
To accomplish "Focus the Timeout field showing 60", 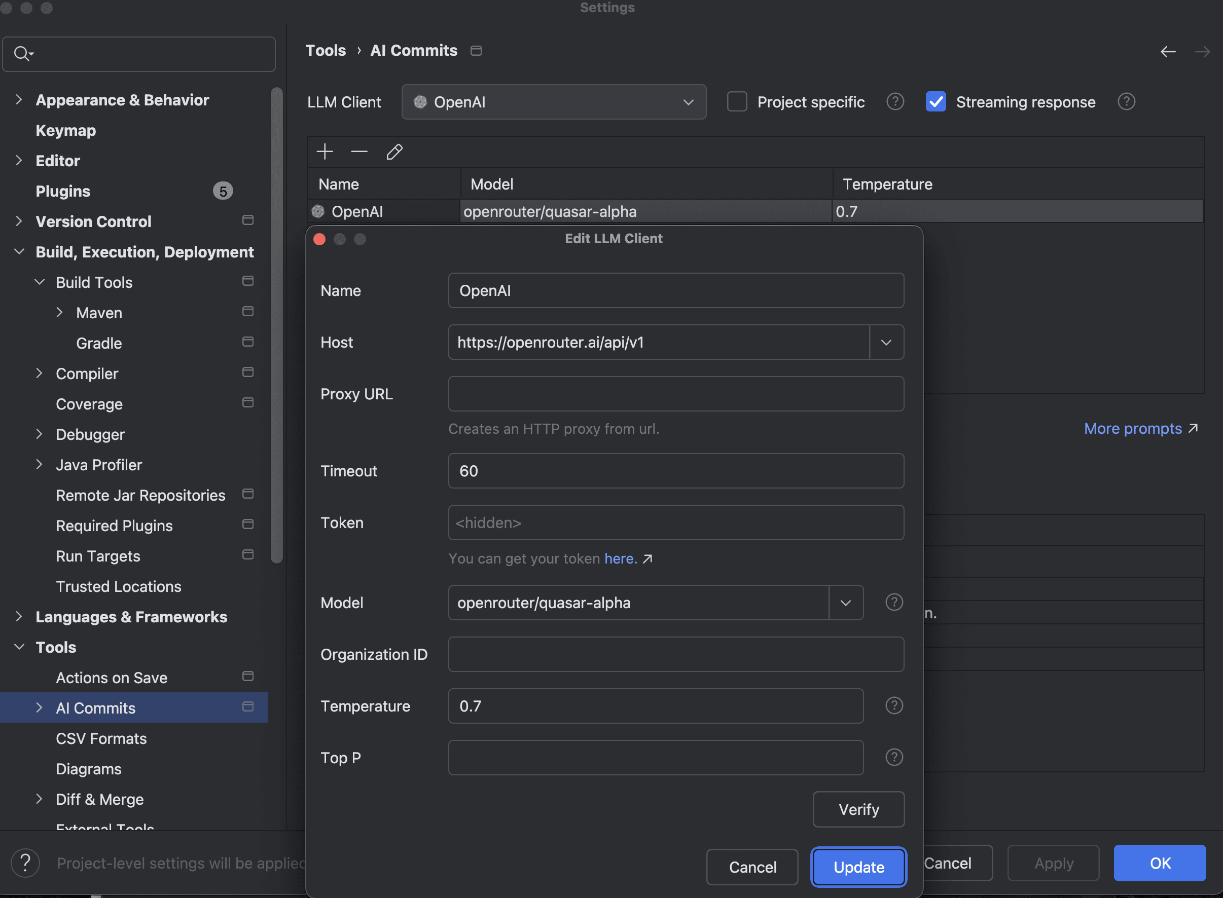I will pyautogui.click(x=676, y=471).
